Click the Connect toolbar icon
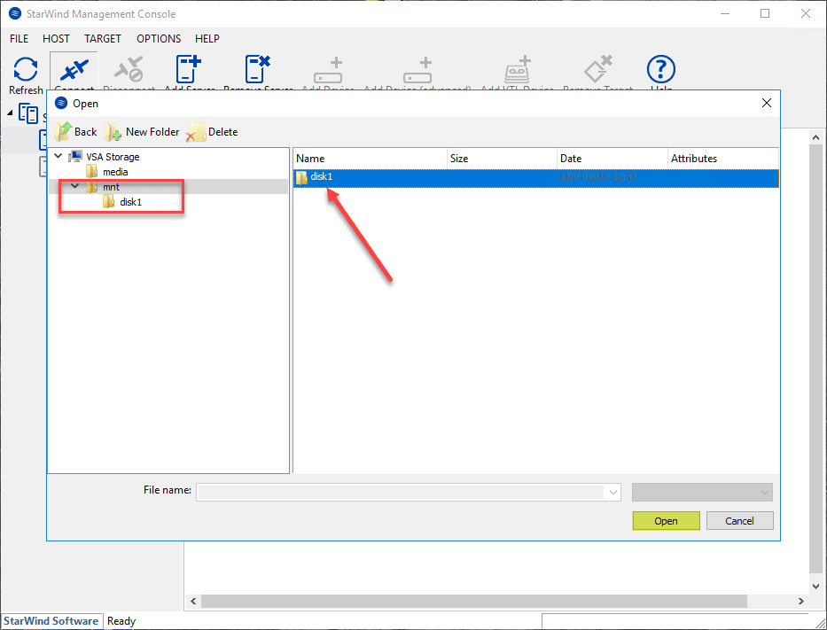Image resolution: width=827 pixels, height=630 pixels. tap(74, 70)
